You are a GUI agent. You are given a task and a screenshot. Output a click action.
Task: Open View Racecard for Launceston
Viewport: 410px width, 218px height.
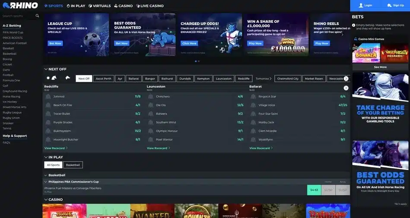pos(159,148)
